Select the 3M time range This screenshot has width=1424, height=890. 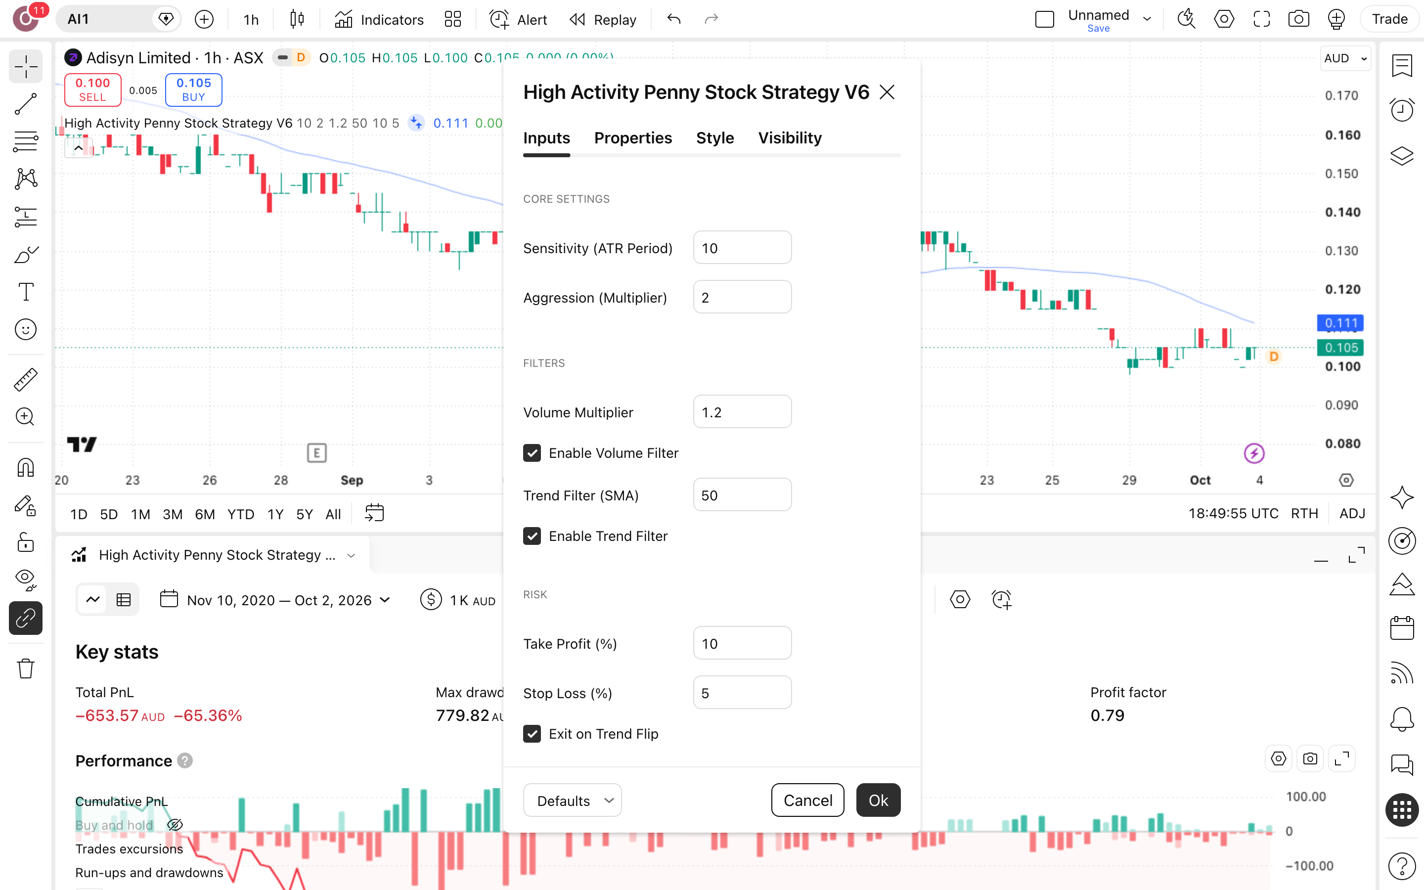[x=173, y=514]
